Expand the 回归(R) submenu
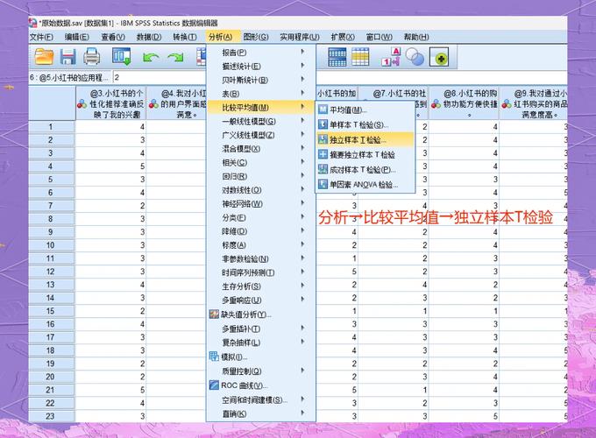 261,176
